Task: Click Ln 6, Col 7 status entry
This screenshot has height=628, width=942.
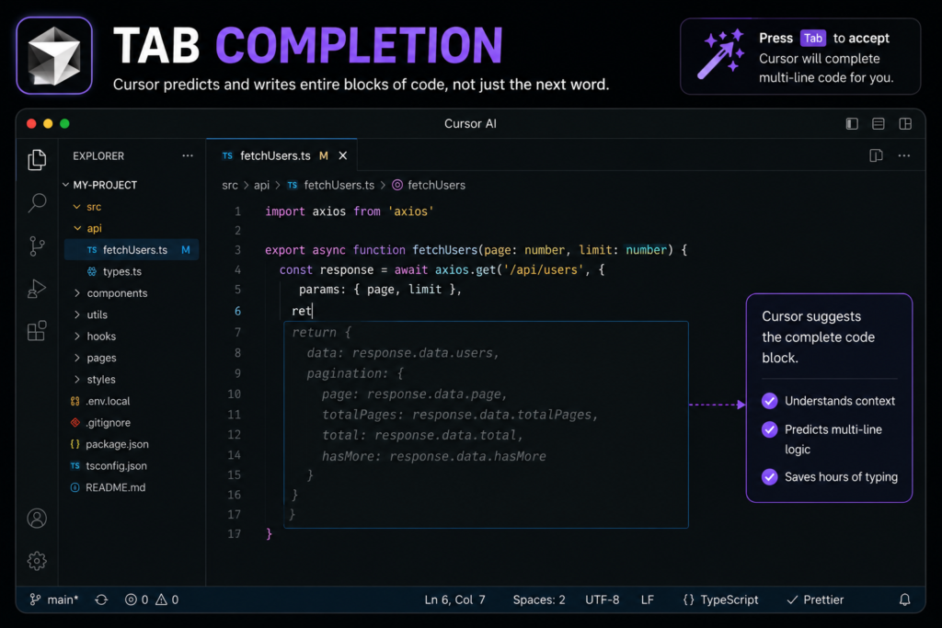Action: point(454,599)
